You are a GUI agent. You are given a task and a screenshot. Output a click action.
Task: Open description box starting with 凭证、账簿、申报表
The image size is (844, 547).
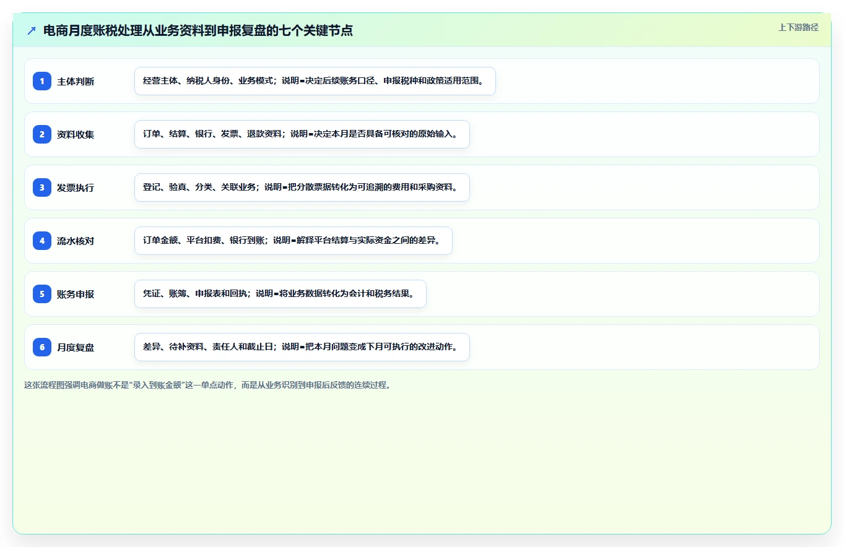click(281, 294)
